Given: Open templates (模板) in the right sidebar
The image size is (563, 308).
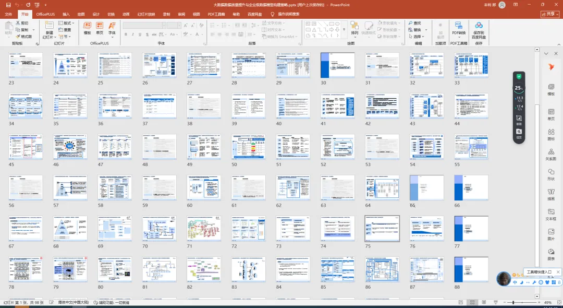Looking at the screenshot, I should [551, 89].
